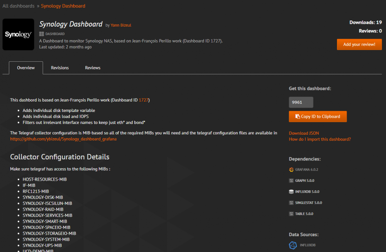Click RFC1213-MIB list item
Screen dimensions: 386x252
click(x=36, y=191)
